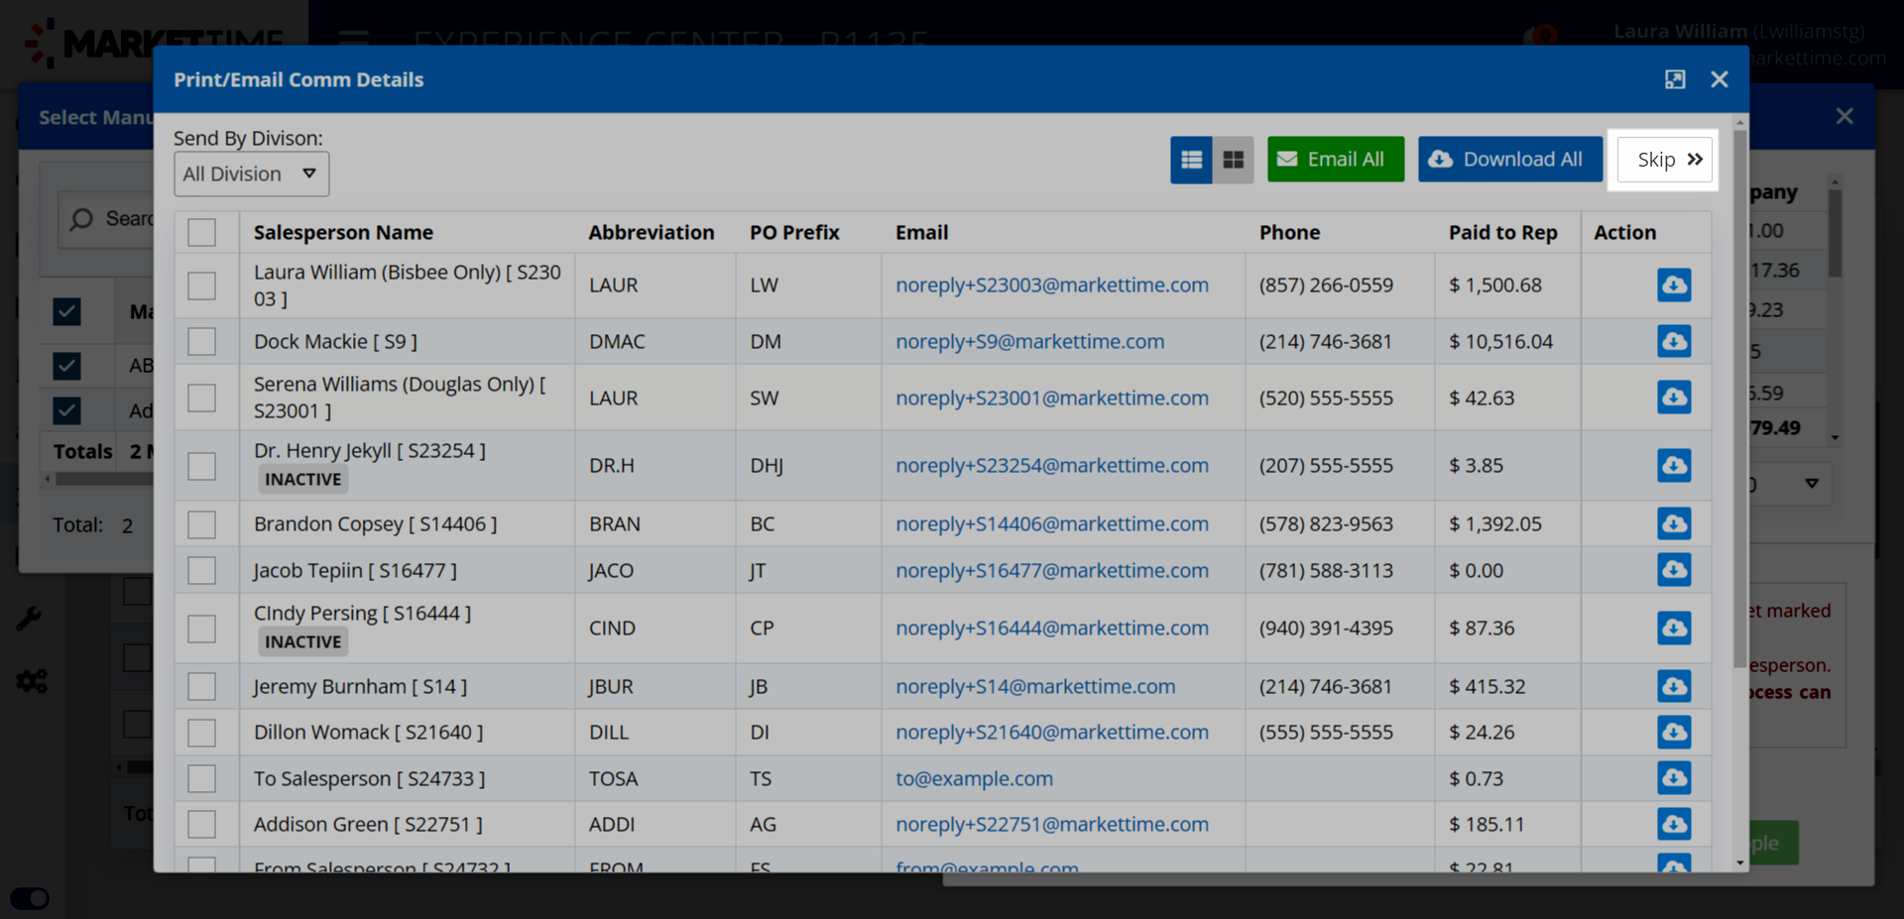This screenshot has width=1904, height=919.
Task: Click download icon for Jeremy Burnham
Action: (x=1674, y=686)
